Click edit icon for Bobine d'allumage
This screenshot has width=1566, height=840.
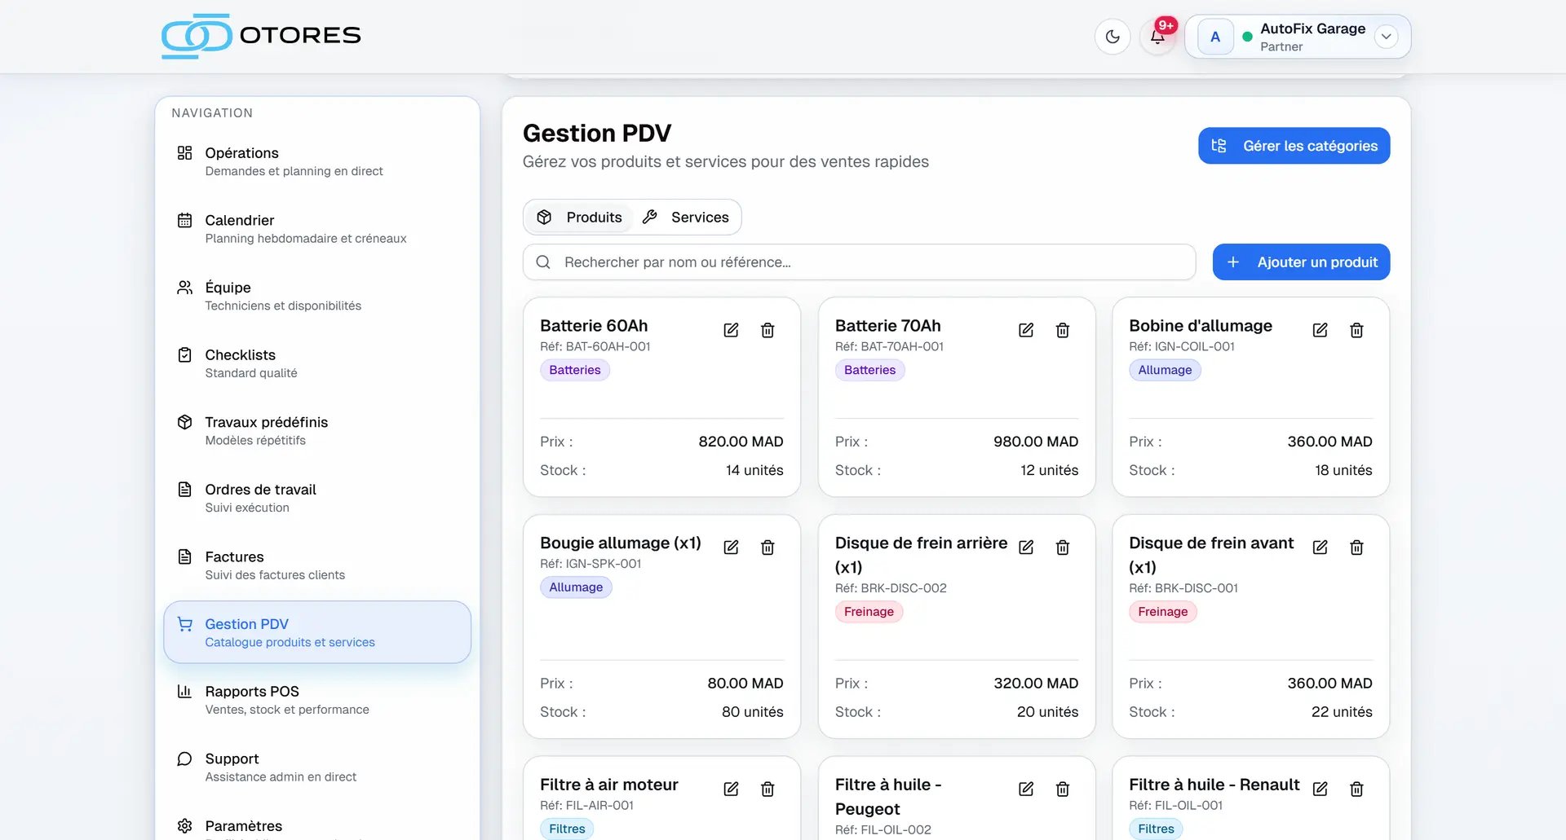coord(1320,330)
